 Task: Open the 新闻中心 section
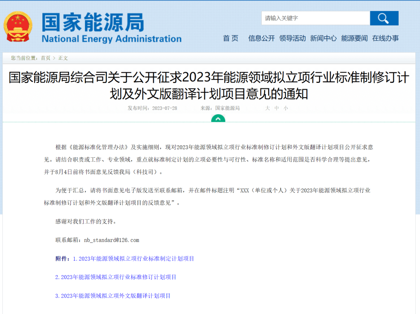point(324,38)
